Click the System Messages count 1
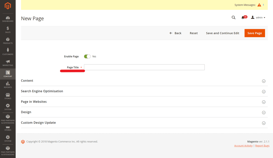 pos(263,5)
